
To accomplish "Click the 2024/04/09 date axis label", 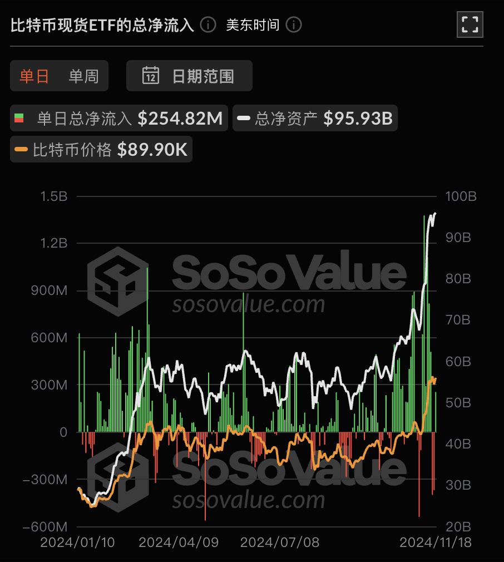I will (x=179, y=543).
